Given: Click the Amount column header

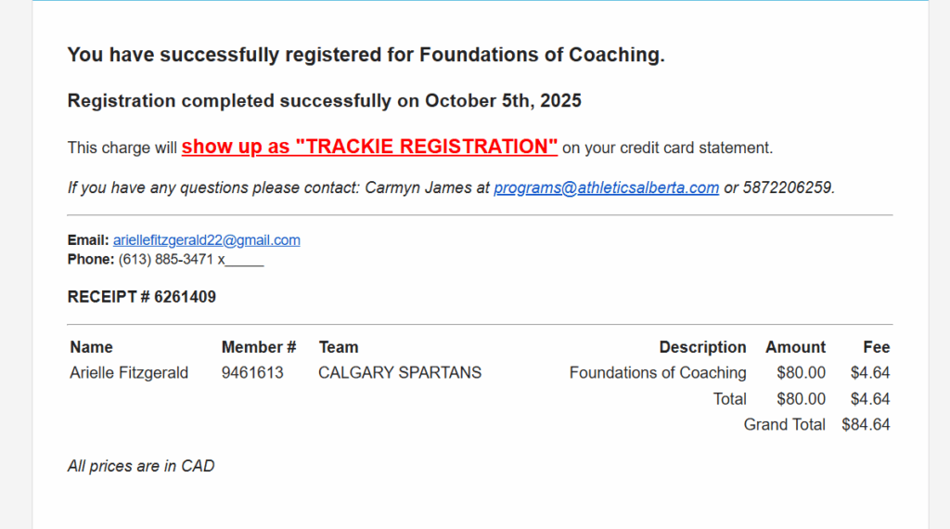Looking at the screenshot, I should (x=795, y=347).
